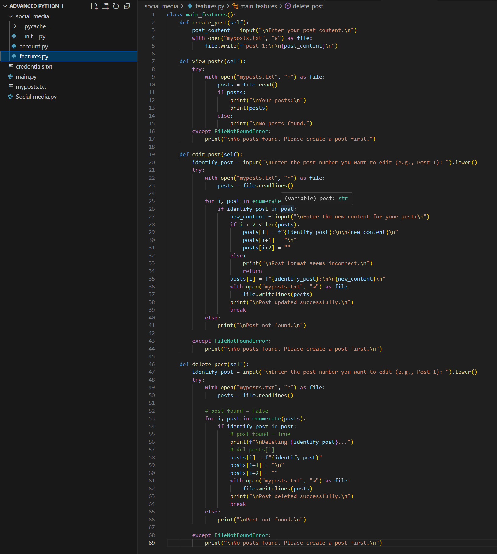497x554 pixels.
Task: Select main_features class in breadcrumb
Action: coord(258,6)
